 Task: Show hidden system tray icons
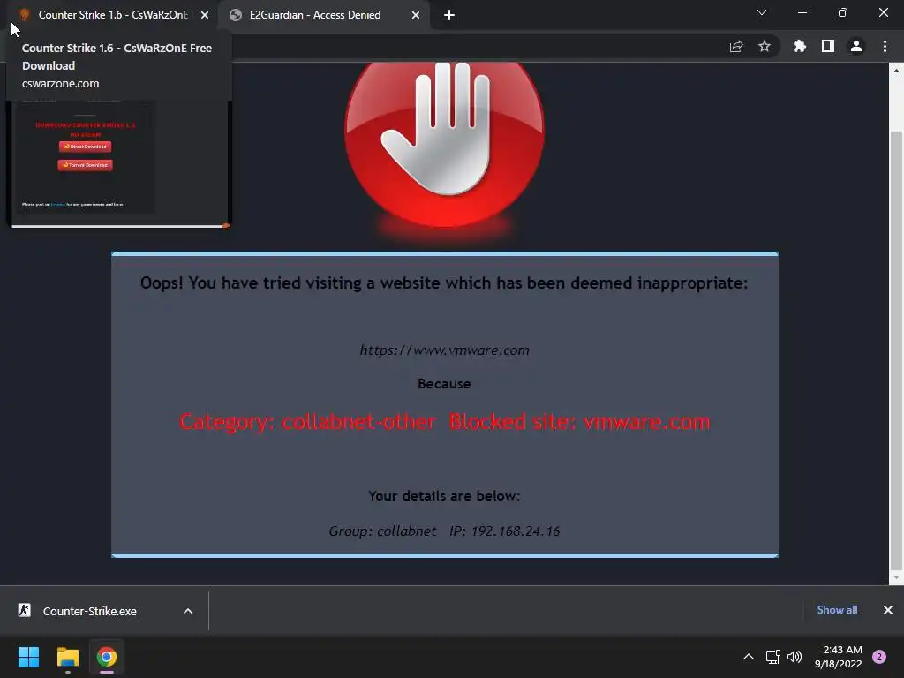point(749,657)
